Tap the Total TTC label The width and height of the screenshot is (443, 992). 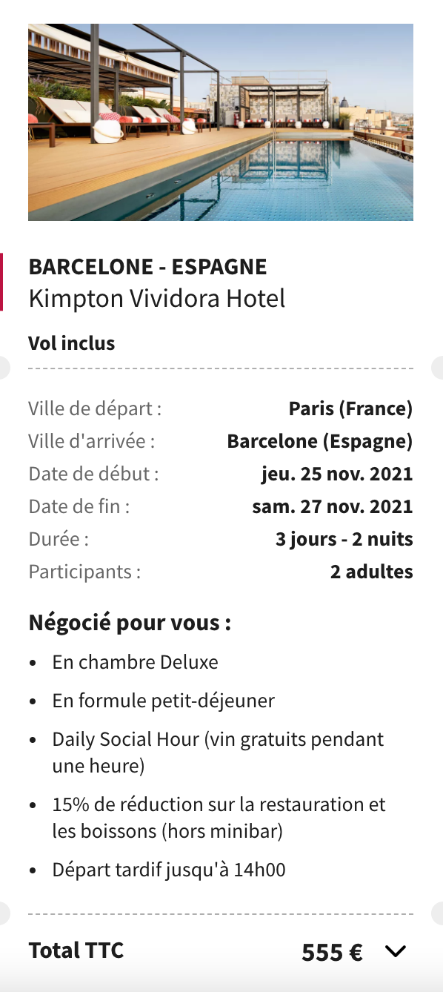[x=76, y=950]
